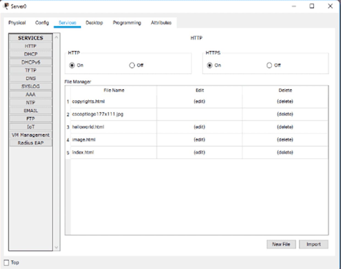Image resolution: width=341 pixels, height=269 pixels.
Task: Toggle the Top checkbox
Action: [7, 263]
